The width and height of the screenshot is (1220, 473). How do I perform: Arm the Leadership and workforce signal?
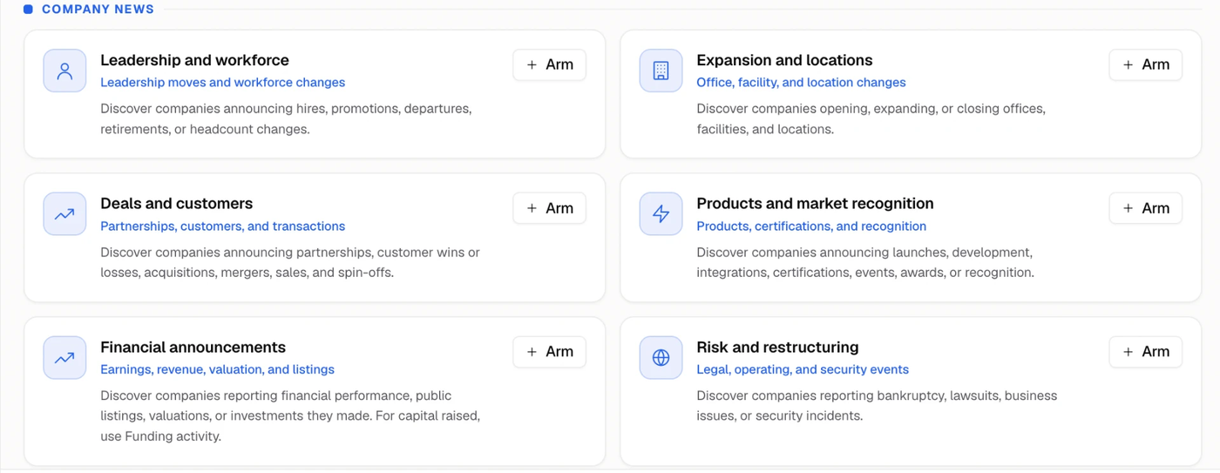pos(550,64)
